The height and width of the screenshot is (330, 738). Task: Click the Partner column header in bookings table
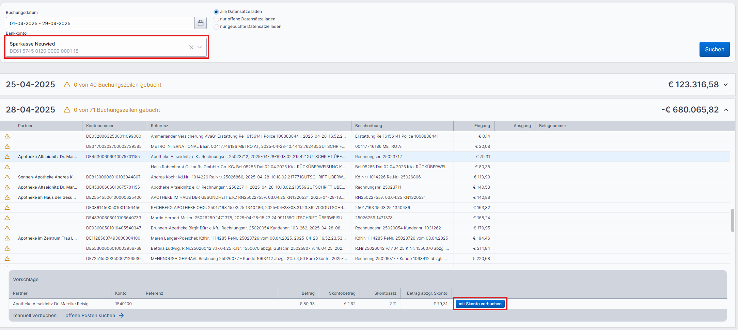pyautogui.click(x=26, y=126)
